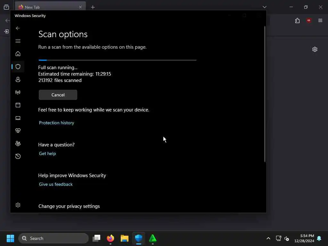Open a new tab with the plus button
Image resolution: width=328 pixels, height=246 pixels.
[x=93, y=7]
